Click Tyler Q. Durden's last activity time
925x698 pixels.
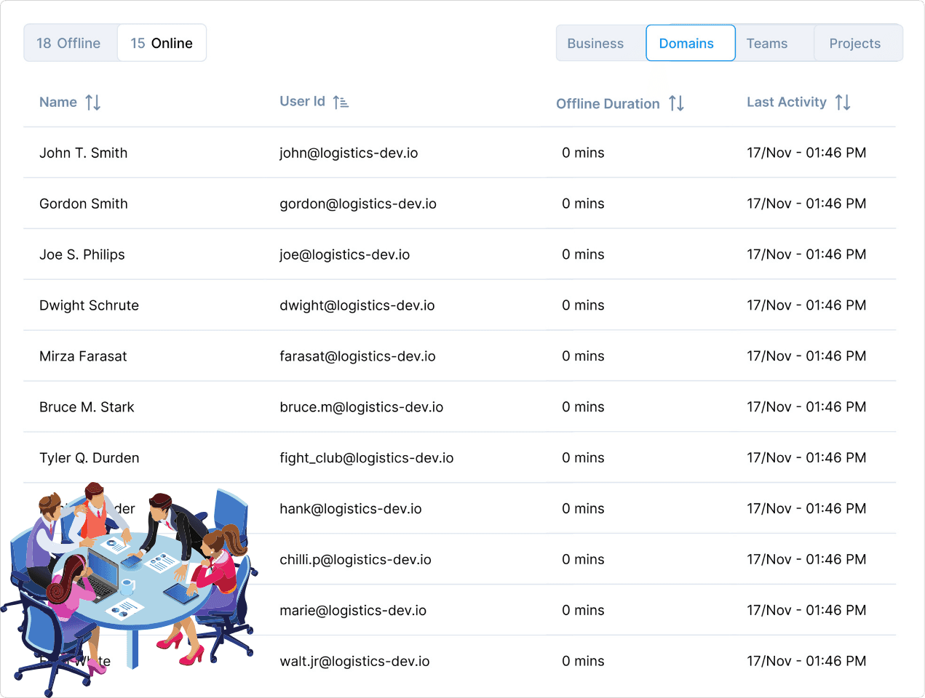pos(806,458)
